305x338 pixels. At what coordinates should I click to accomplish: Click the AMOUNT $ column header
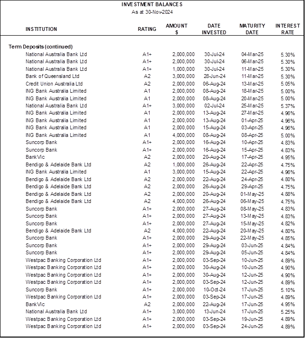point(177,29)
